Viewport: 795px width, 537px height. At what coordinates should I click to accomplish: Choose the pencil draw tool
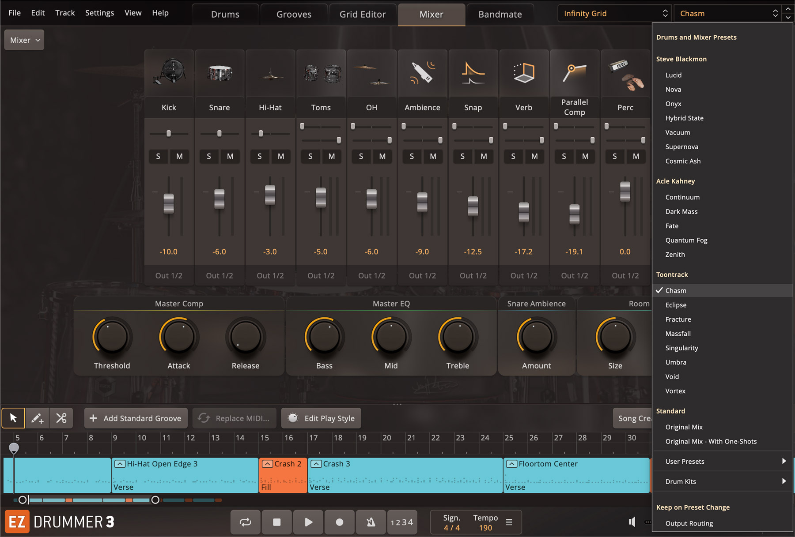click(37, 418)
